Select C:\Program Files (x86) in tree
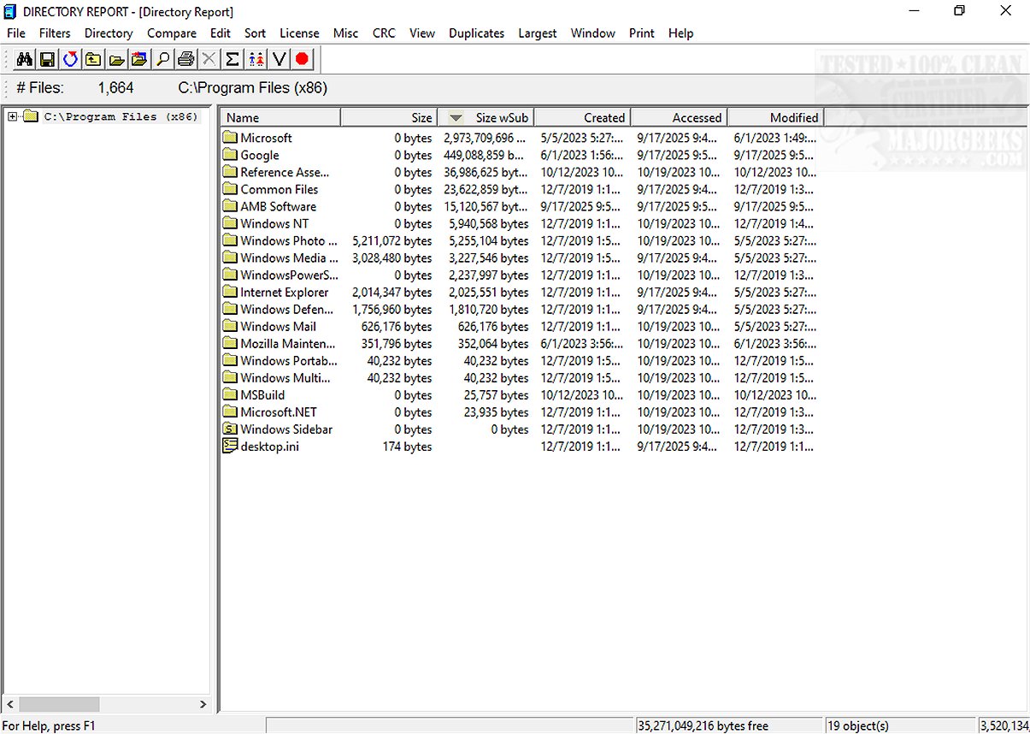The height and width of the screenshot is (734, 1030). (x=121, y=116)
